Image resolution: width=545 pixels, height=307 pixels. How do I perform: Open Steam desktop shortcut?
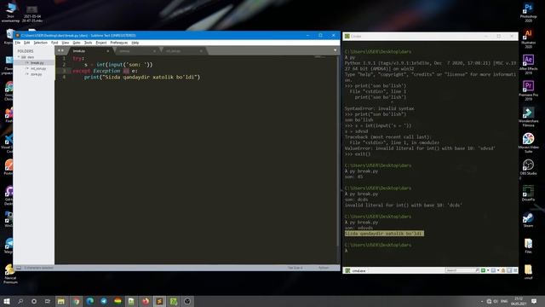click(x=528, y=220)
